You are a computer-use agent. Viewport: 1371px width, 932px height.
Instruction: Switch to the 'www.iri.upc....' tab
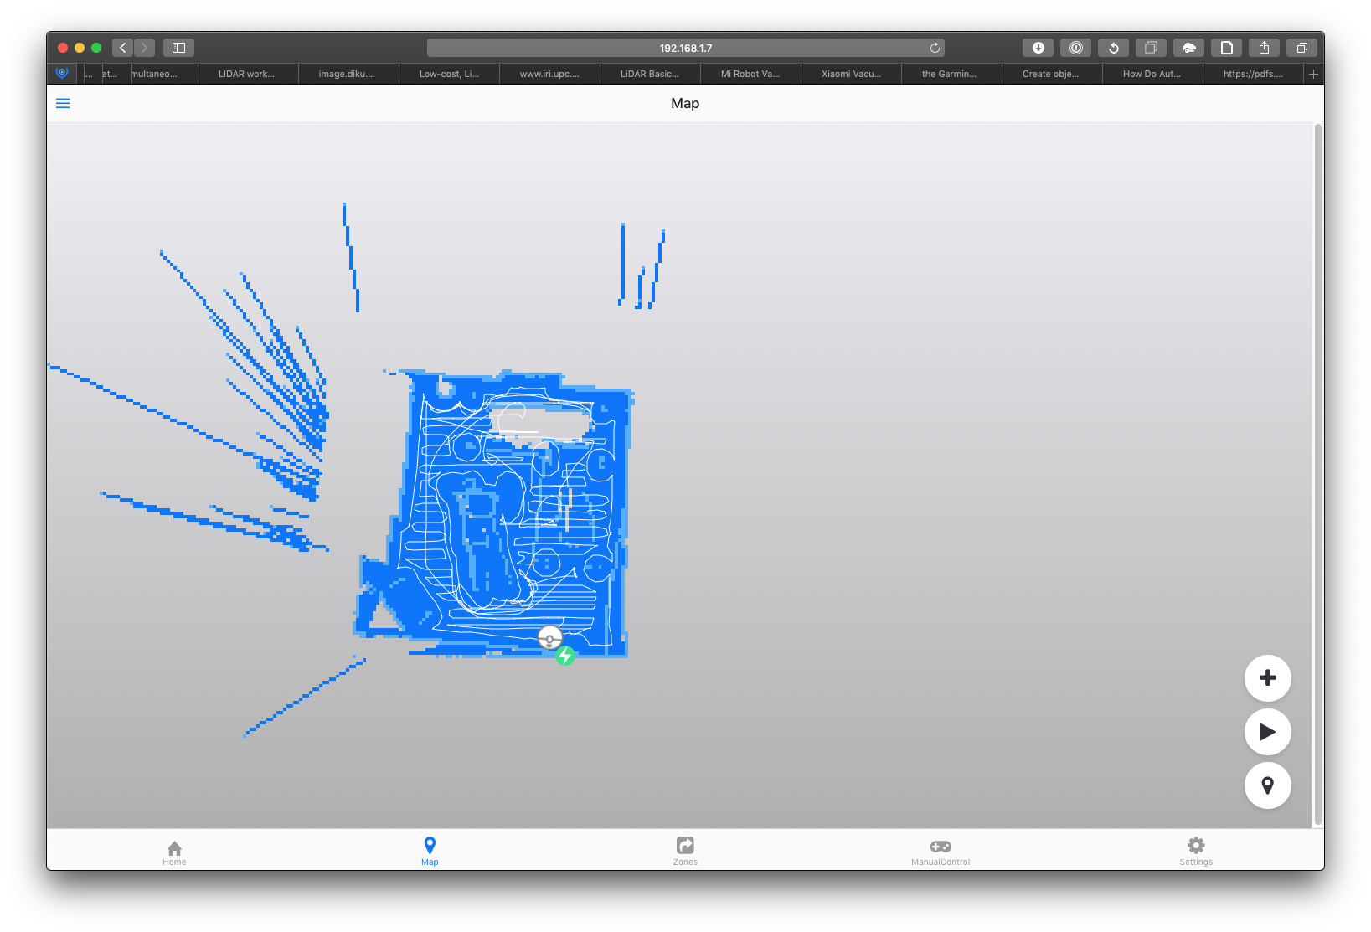point(549,74)
